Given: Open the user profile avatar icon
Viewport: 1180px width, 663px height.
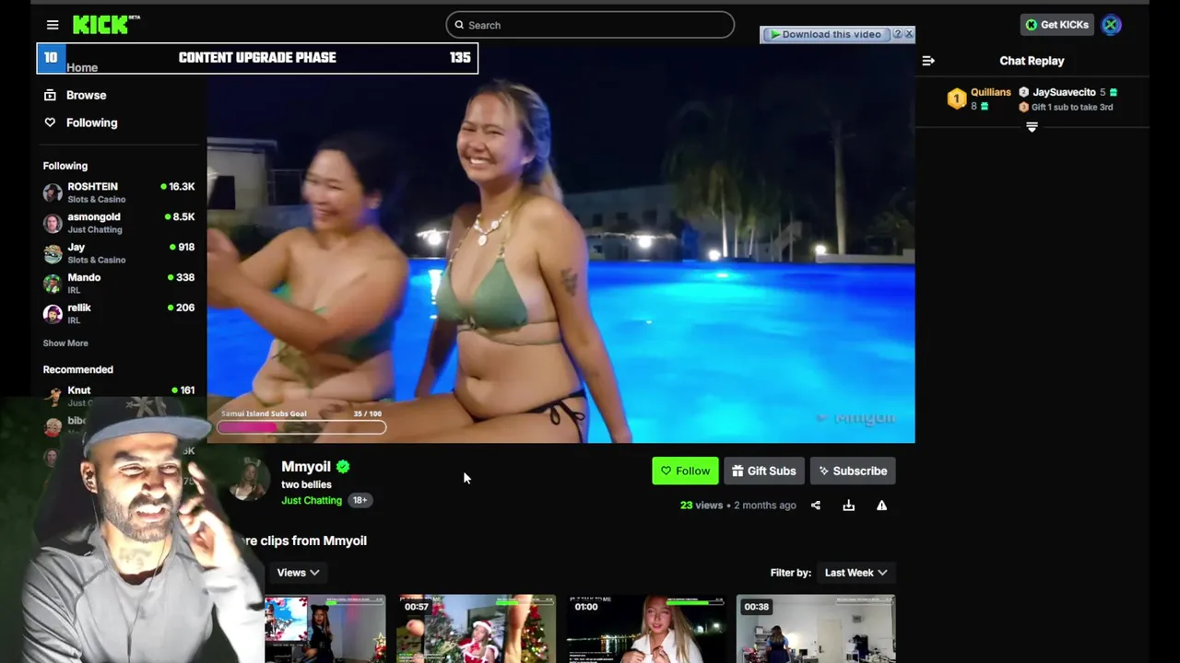Looking at the screenshot, I should pos(1111,25).
